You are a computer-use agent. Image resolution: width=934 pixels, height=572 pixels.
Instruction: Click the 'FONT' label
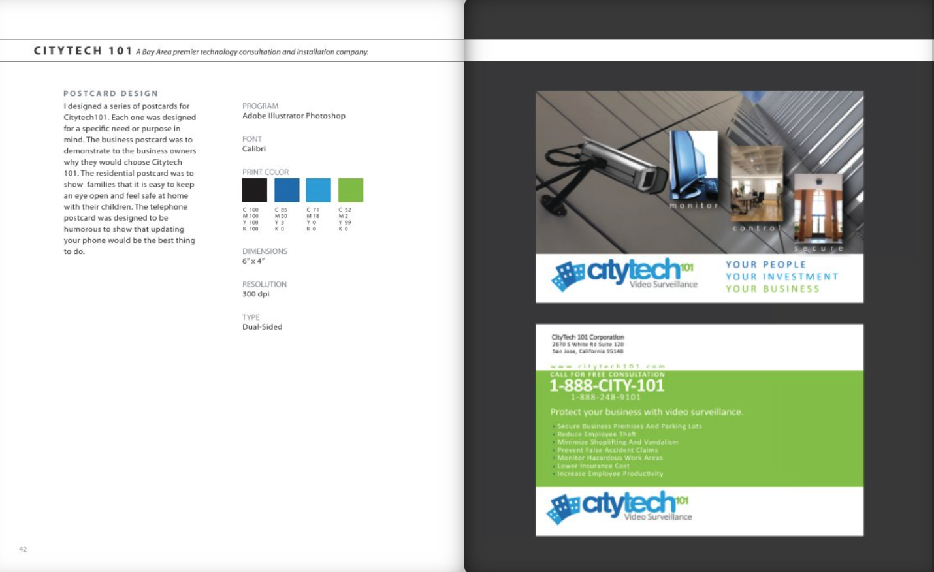pos(252,139)
